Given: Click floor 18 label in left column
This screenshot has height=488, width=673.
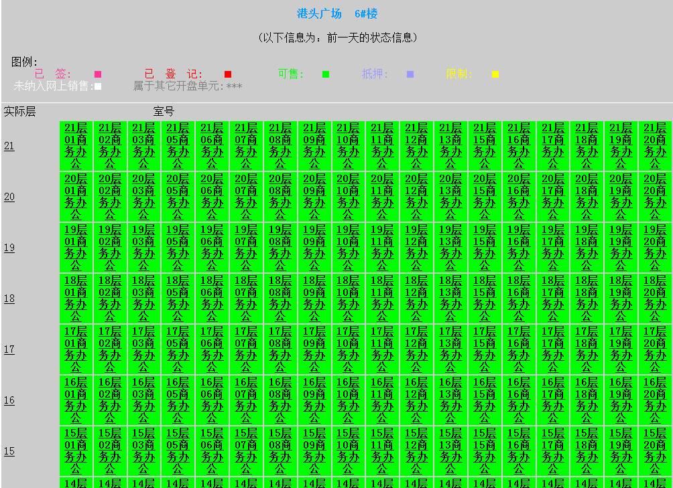Looking at the screenshot, I should pyautogui.click(x=8, y=299).
